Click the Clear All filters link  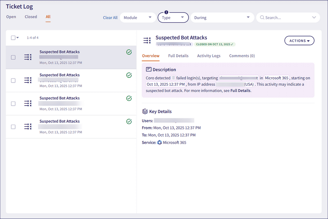[110, 18]
